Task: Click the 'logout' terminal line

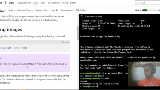Action: coord(83,81)
